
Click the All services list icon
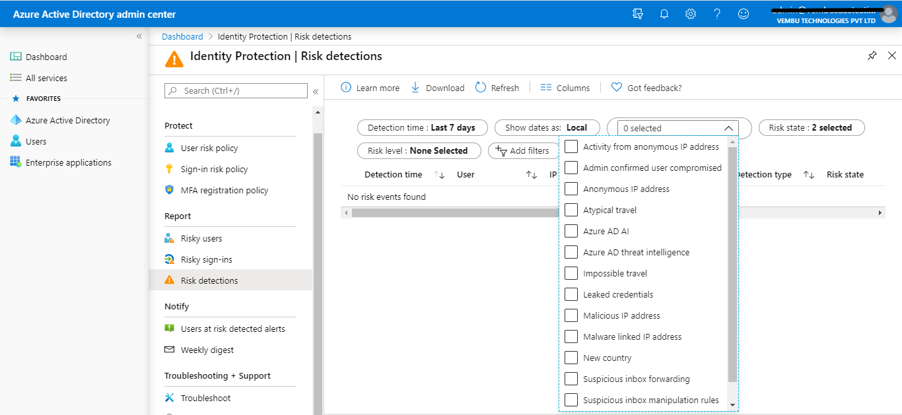point(16,78)
